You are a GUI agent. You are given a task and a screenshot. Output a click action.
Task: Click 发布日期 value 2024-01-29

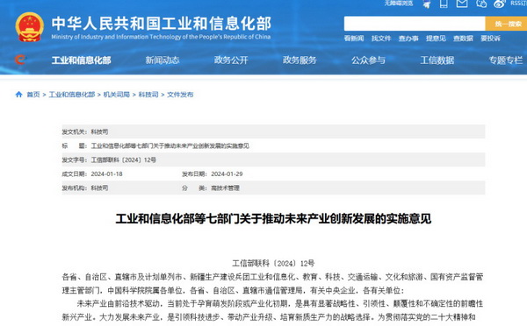coord(227,174)
